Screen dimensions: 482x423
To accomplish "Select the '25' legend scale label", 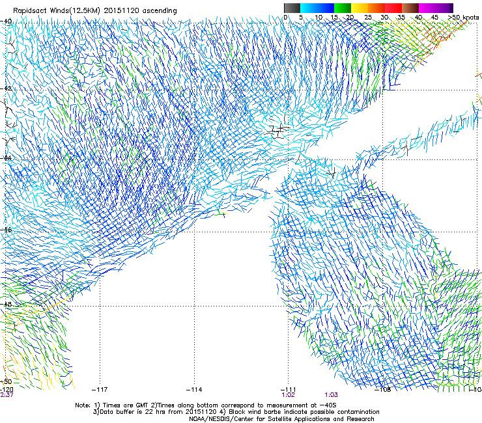I will tap(368, 18).
